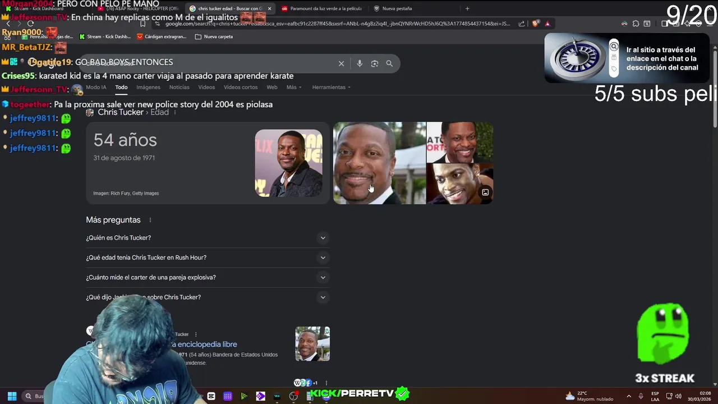
Task: Click share icon in the address bar
Action: (x=522, y=24)
